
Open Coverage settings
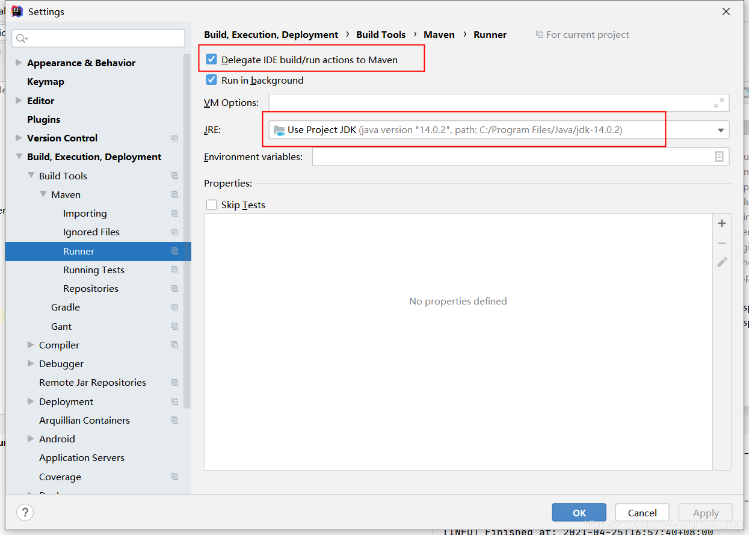[60, 477]
